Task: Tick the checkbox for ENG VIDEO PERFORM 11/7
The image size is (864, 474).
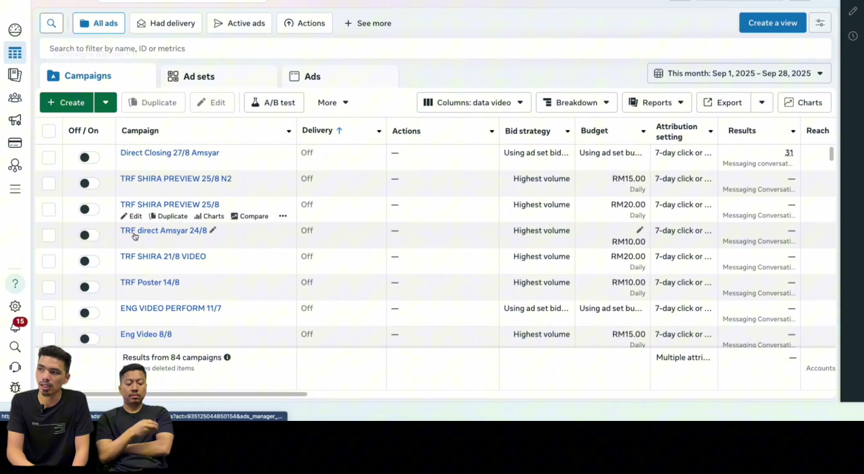Action: pyautogui.click(x=49, y=313)
